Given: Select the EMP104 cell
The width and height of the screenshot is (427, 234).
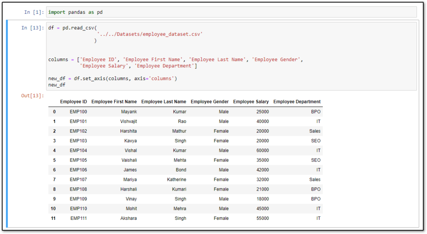Looking at the screenshot, I should tap(78, 151).
